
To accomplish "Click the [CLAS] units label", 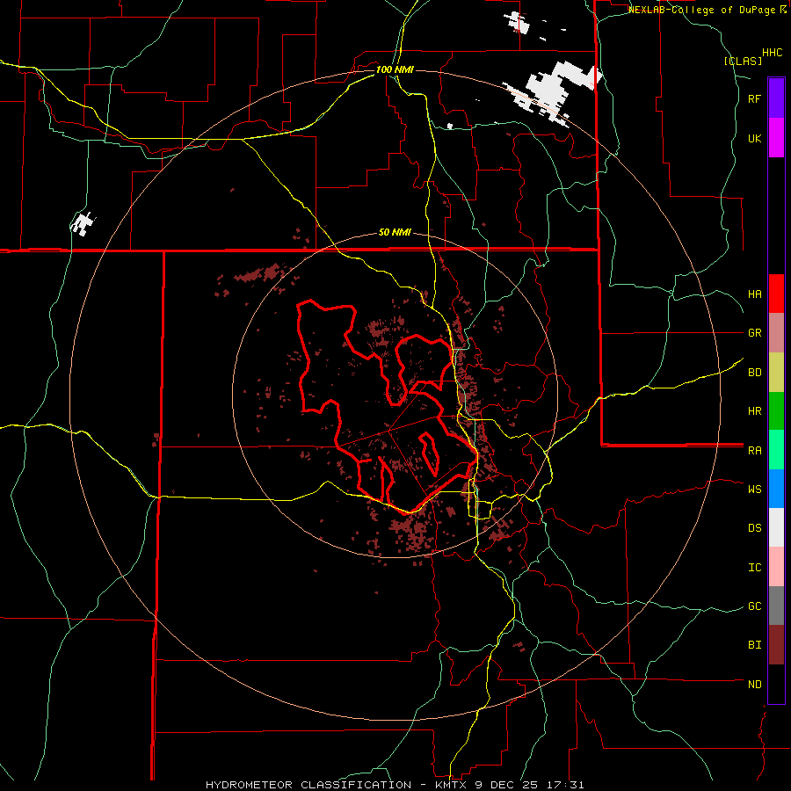I will 743,61.
